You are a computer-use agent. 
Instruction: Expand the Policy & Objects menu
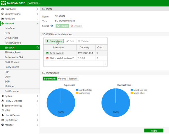tap(20, 101)
